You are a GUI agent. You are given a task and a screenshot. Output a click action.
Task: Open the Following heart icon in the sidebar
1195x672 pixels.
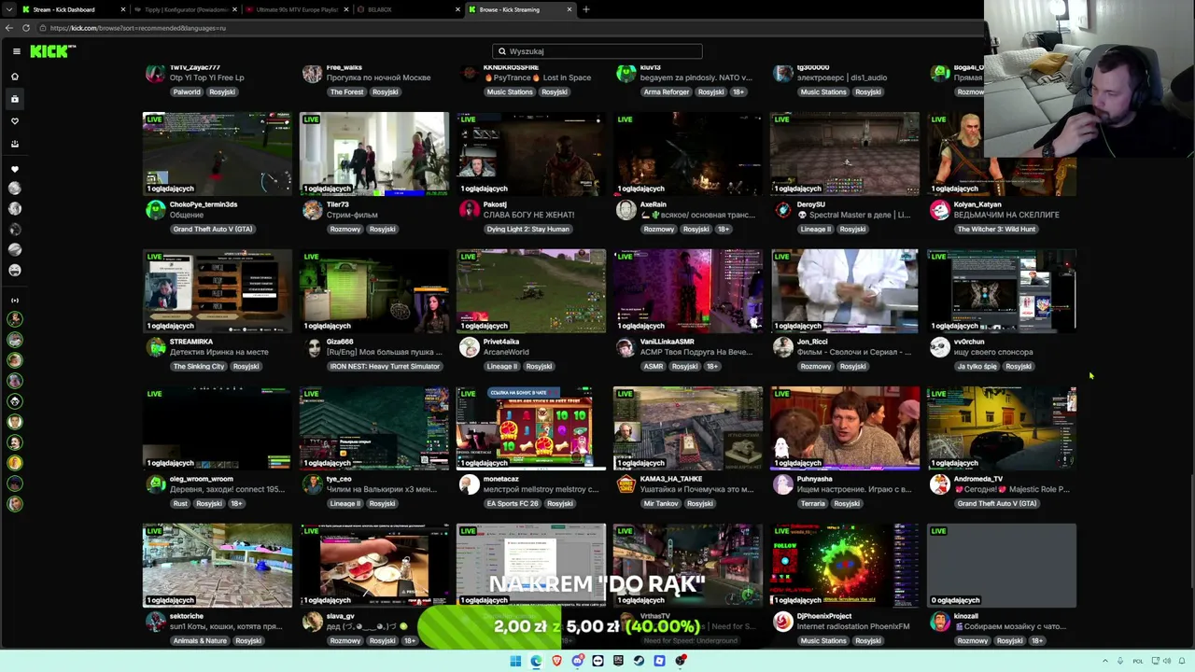pos(15,121)
